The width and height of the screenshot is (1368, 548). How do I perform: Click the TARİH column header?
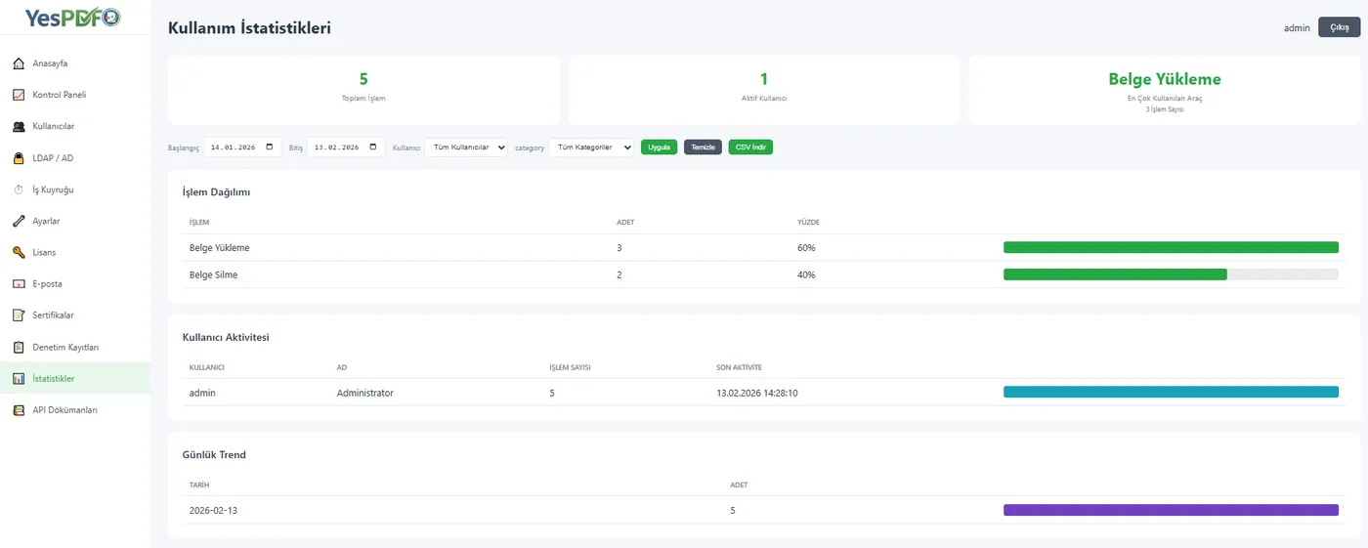[199, 485]
